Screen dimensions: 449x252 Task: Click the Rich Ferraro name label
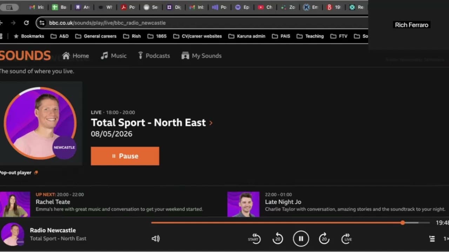click(x=411, y=25)
